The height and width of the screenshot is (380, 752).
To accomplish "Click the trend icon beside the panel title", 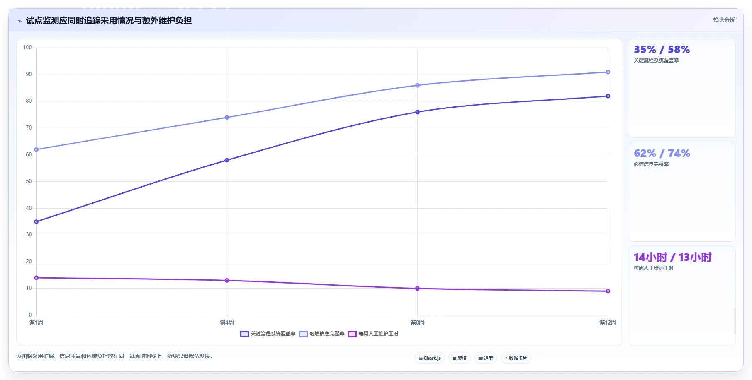I will (x=19, y=21).
